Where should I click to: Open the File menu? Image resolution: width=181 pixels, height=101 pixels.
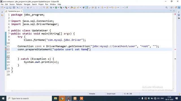pos(2,4)
